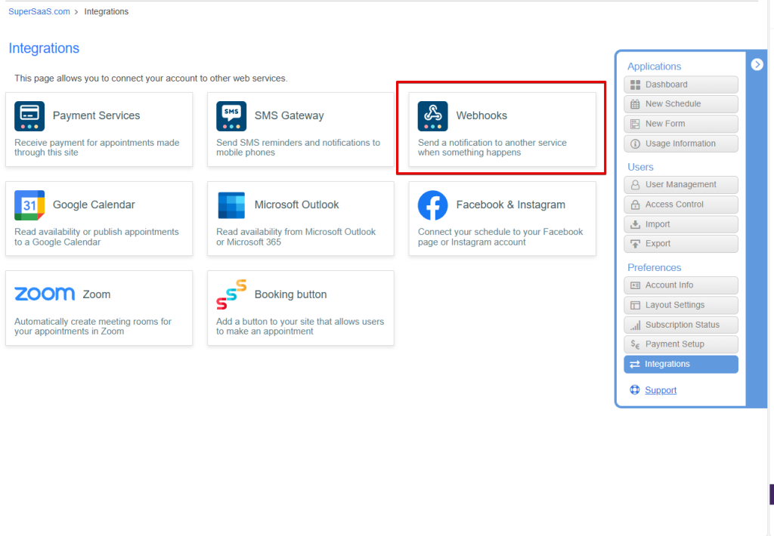Go to Access Control settings
The height and width of the screenshot is (536, 774).
pos(680,205)
